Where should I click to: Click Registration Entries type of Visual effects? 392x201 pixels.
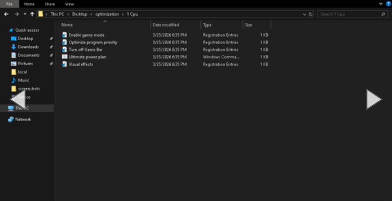[220, 64]
